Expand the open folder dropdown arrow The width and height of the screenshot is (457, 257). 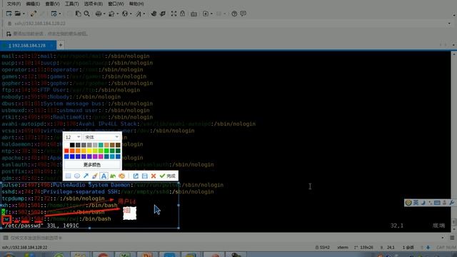24,14
